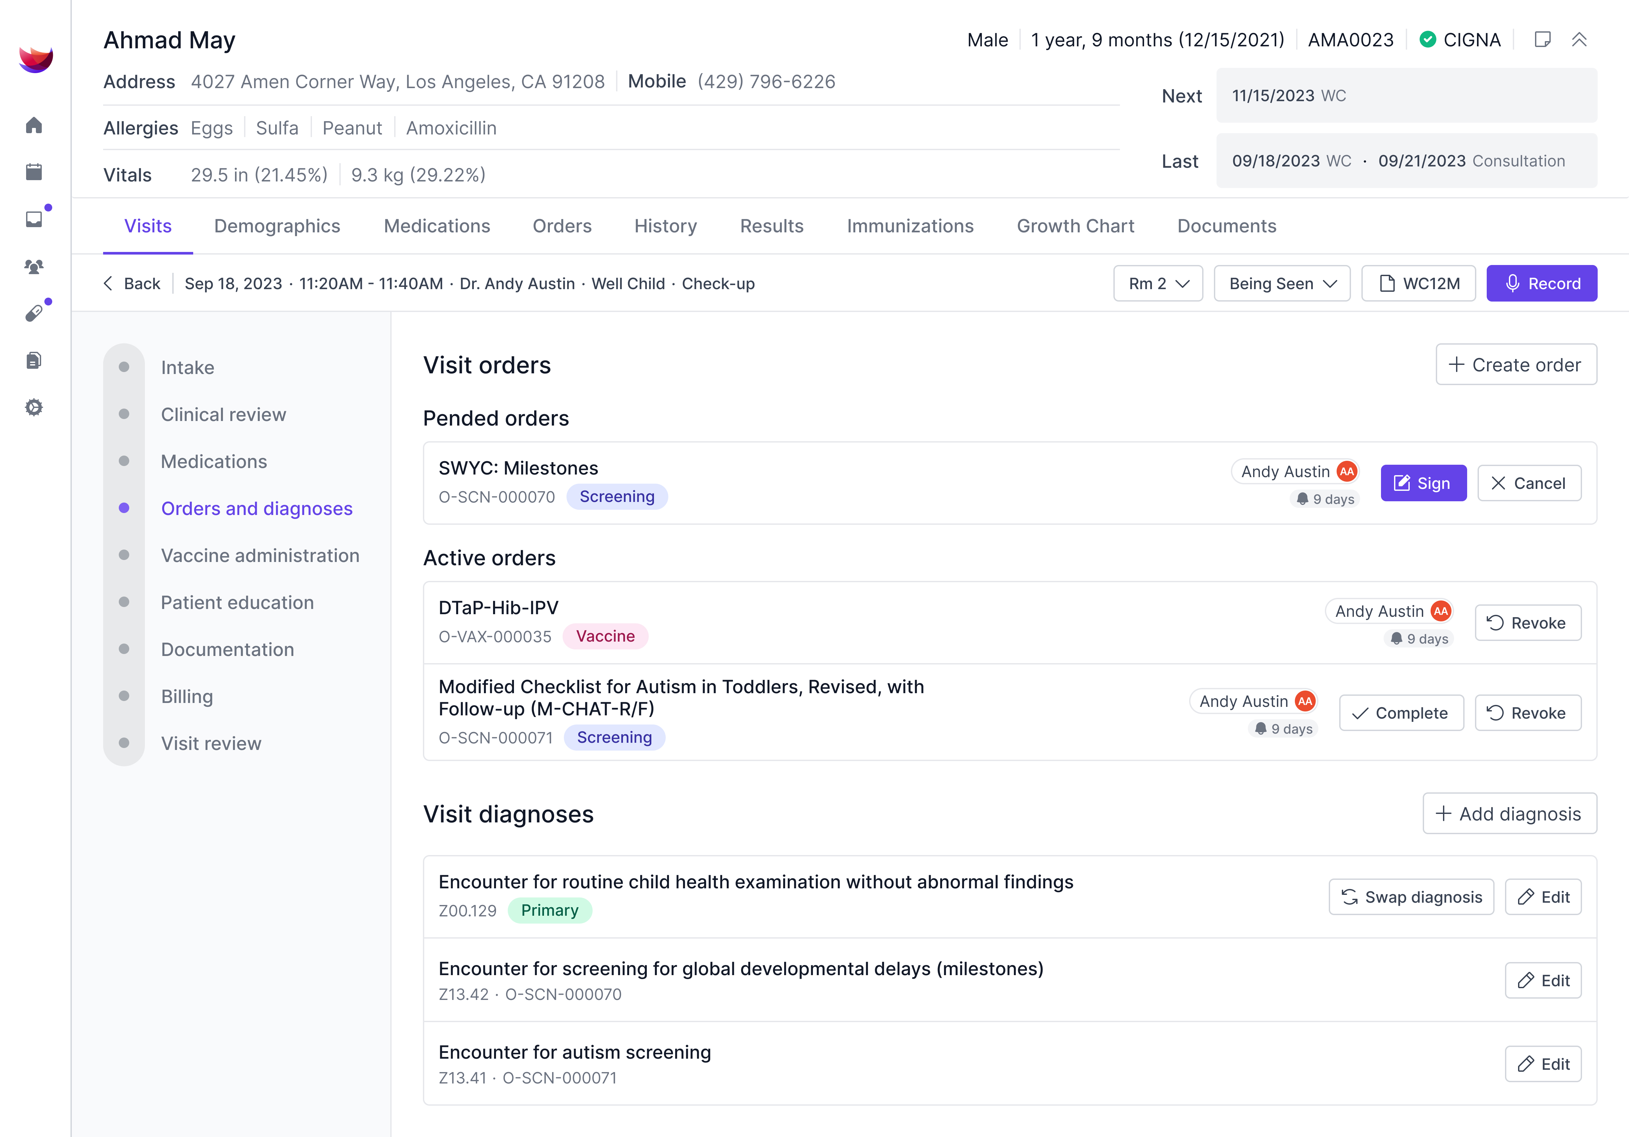Open the patients group icon in sidebar

pyautogui.click(x=34, y=266)
